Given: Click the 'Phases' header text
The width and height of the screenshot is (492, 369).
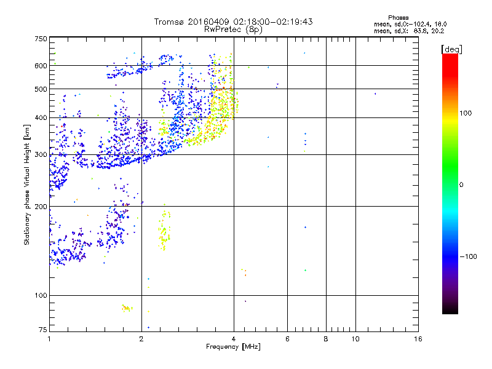Looking at the screenshot, I should [398, 18].
